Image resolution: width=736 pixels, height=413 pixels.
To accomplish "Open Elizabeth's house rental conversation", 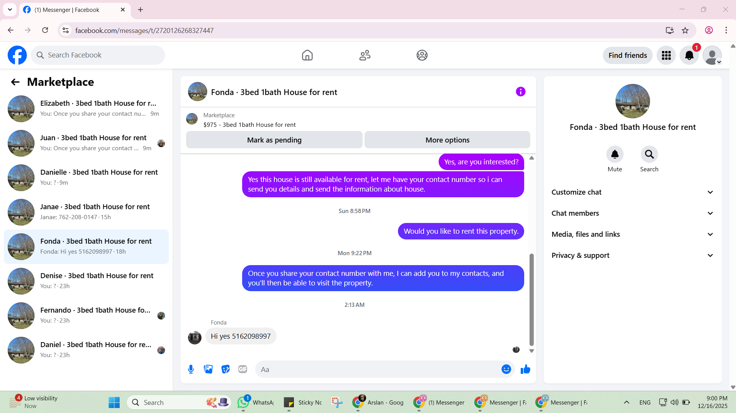I will (86, 109).
